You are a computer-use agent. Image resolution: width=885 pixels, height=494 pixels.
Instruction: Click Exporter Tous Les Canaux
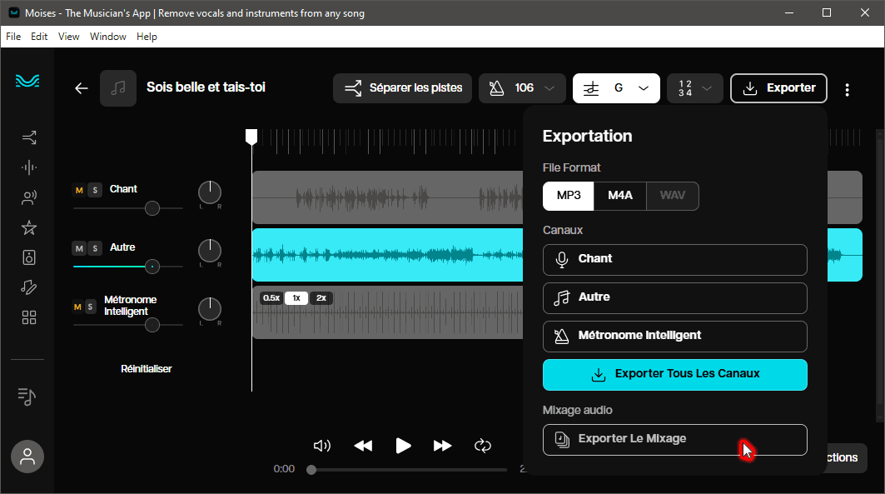(675, 375)
